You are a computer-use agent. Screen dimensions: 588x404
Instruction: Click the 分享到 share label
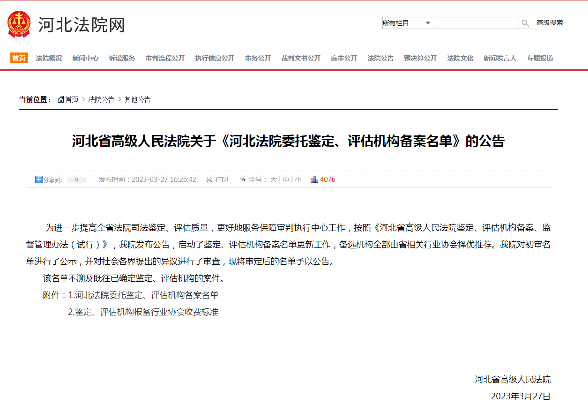point(53,180)
